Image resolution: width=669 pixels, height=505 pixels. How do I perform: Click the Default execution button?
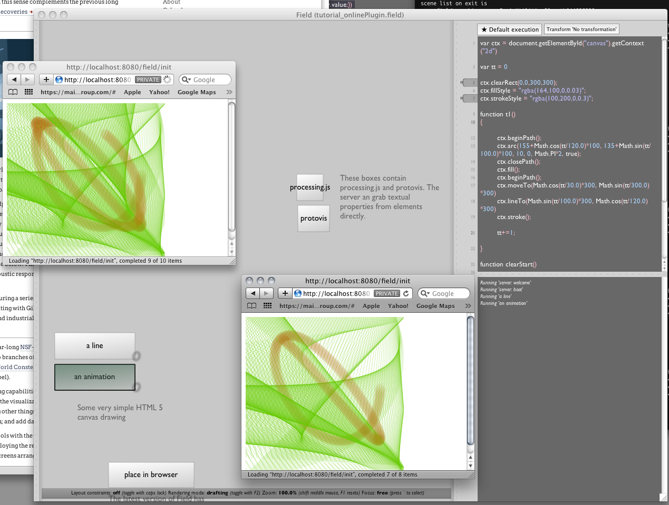[510, 29]
